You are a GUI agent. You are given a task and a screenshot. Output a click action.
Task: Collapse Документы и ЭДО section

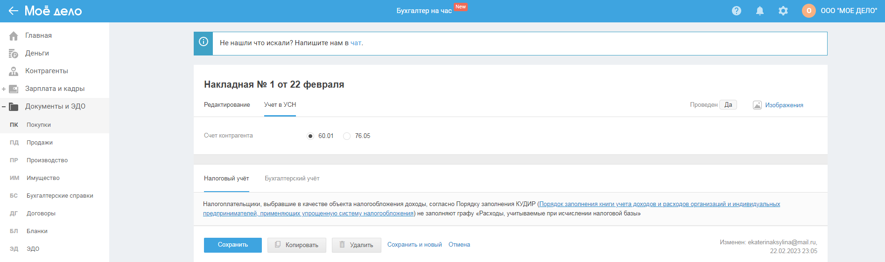(4, 107)
